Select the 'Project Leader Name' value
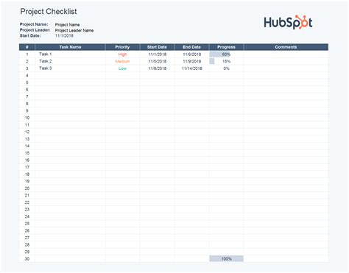Viewport: 349px width, 273px height. coord(74,30)
